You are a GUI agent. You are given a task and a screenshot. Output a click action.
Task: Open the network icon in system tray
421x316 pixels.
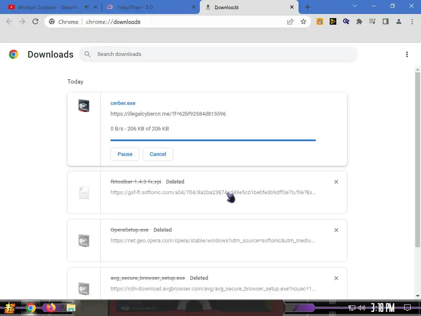pos(352,308)
